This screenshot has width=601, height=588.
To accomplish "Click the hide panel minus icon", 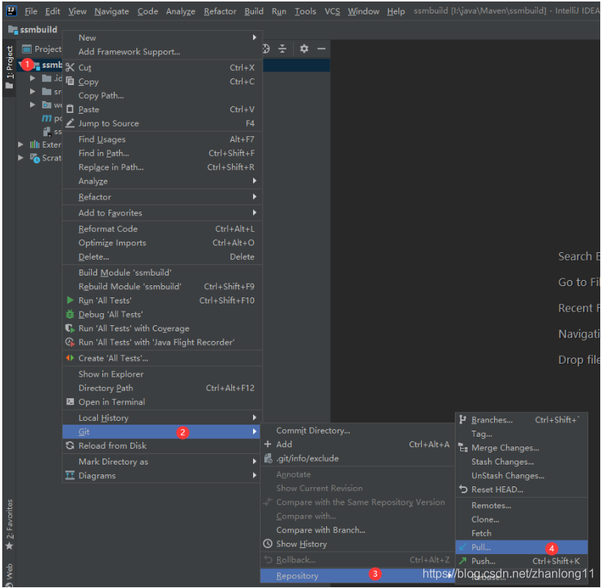I will pyautogui.click(x=322, y=49).
